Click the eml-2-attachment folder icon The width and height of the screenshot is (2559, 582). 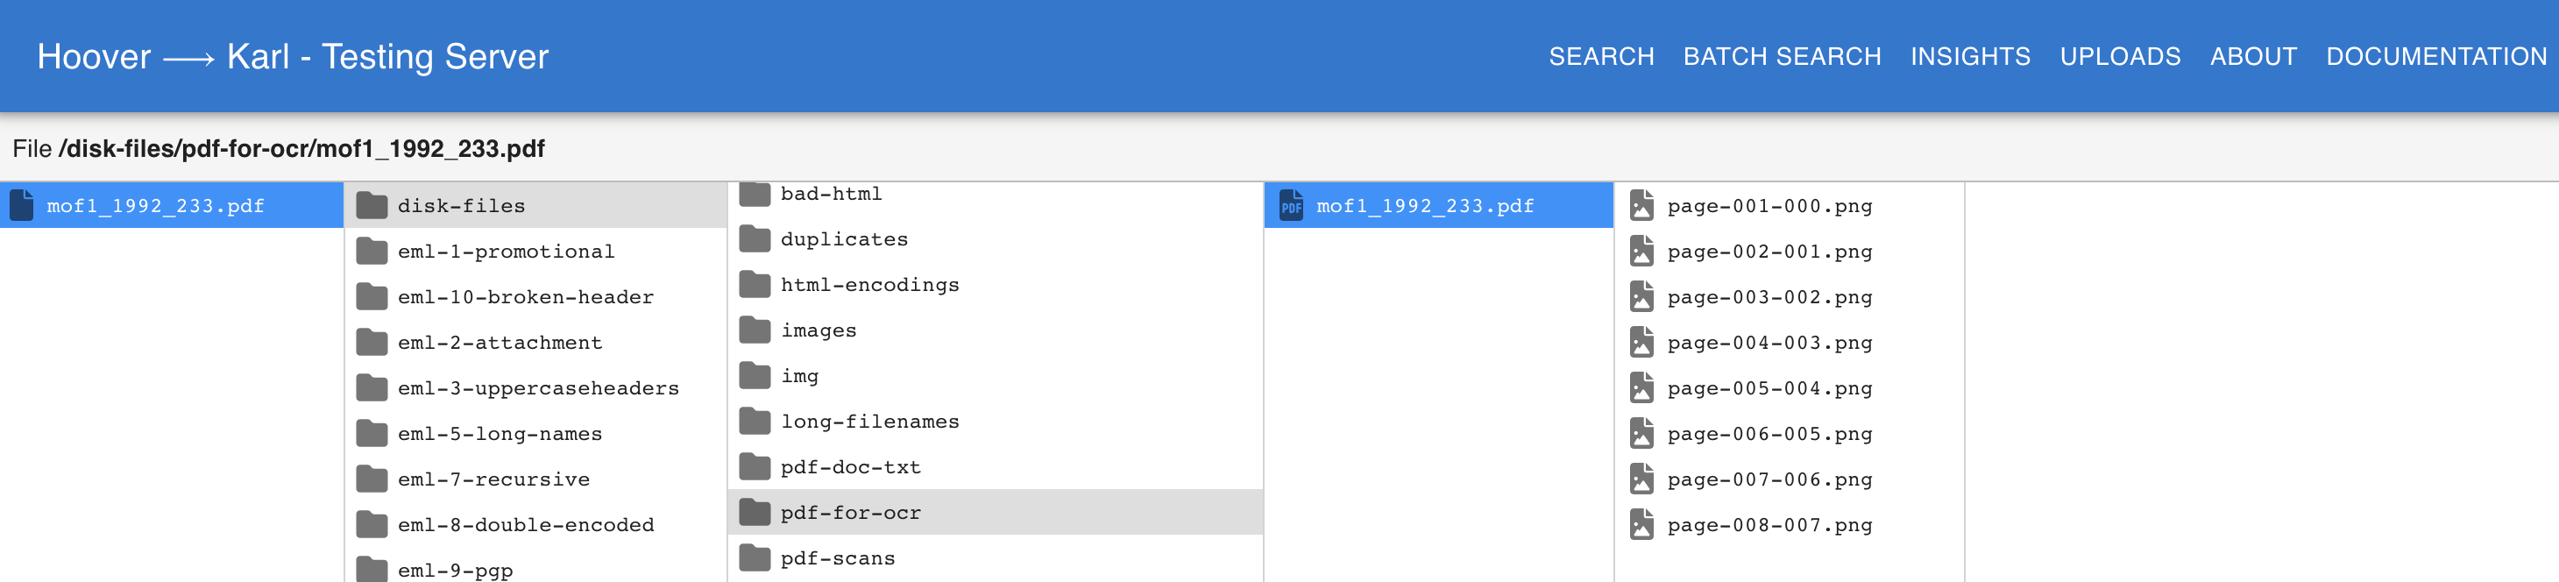click(x=372, y=343)
